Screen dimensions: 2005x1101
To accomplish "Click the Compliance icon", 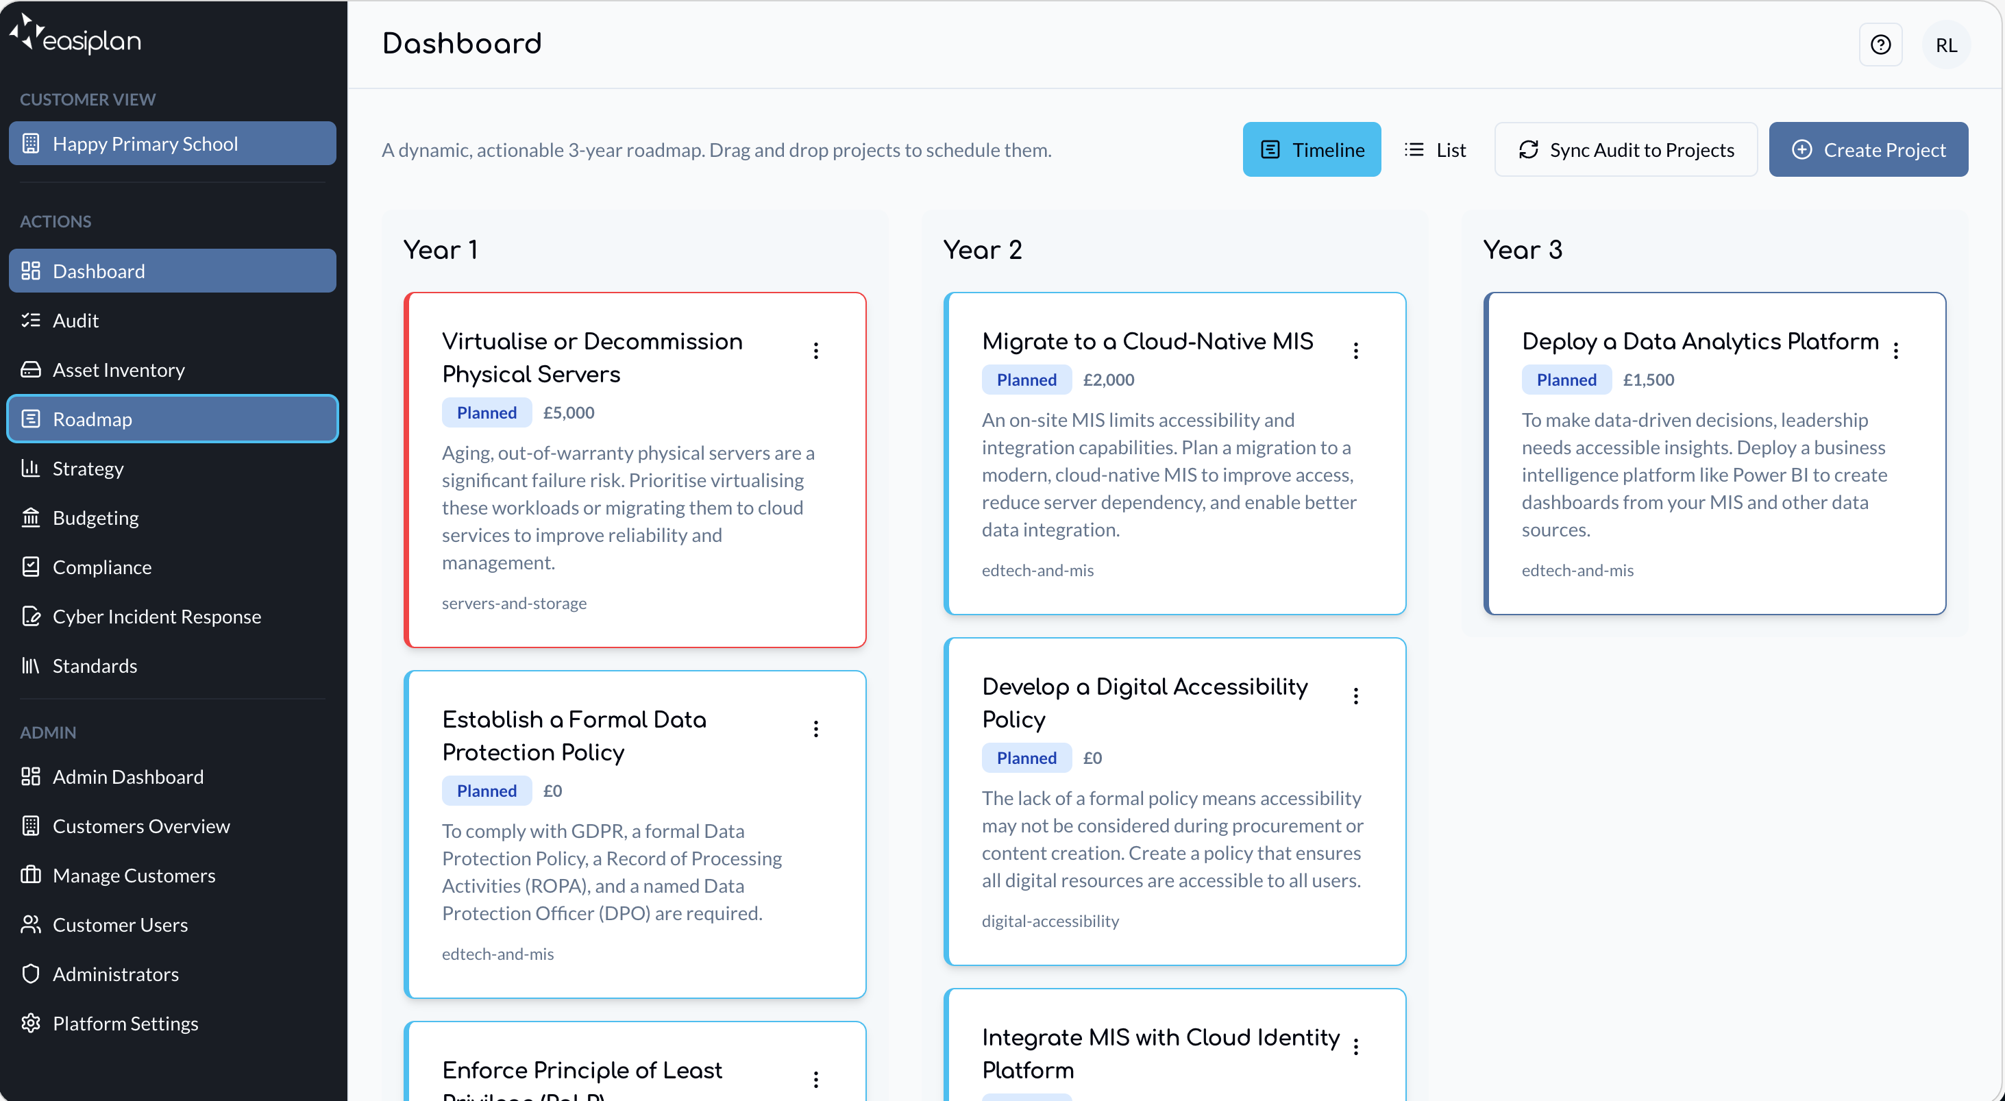I will [30, 567].
